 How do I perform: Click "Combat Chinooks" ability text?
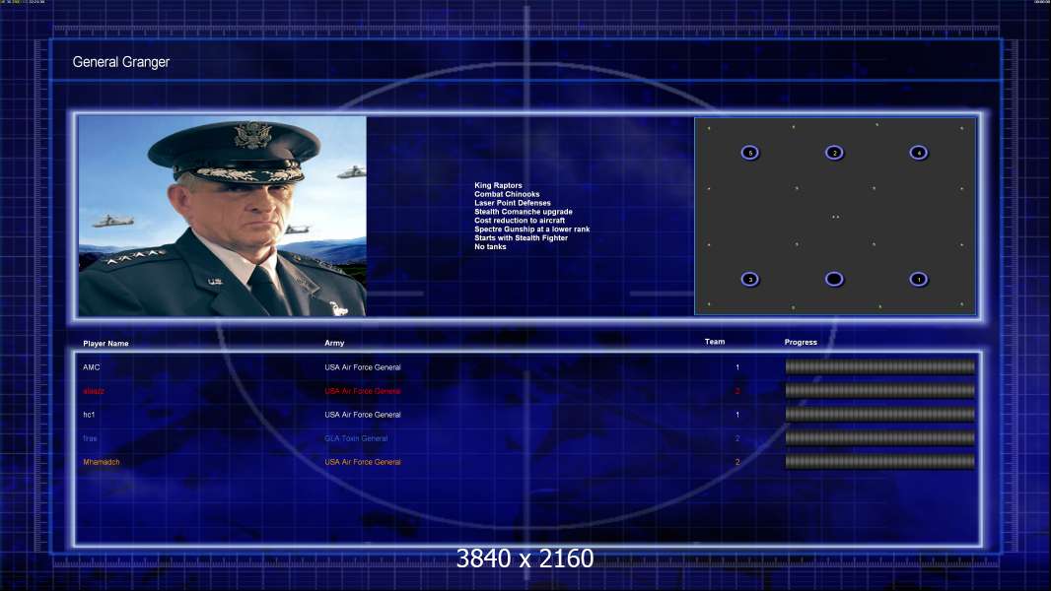pos(507,194)
